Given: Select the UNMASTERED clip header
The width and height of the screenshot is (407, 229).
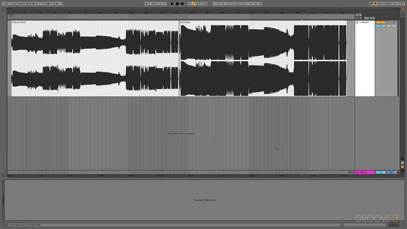Looking at the screenshot, I should [x=95, y=22].
